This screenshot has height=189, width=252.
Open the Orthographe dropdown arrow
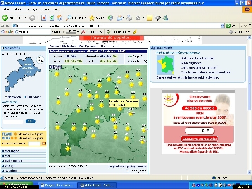tap(129, 32)
